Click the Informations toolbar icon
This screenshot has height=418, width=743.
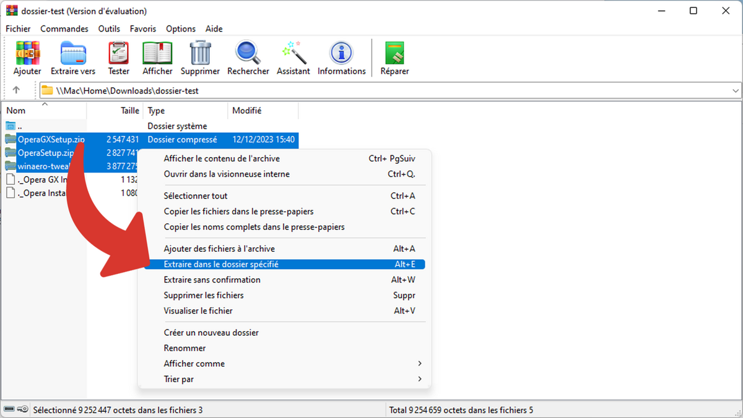pyautogui.click(x=341, y=53)
